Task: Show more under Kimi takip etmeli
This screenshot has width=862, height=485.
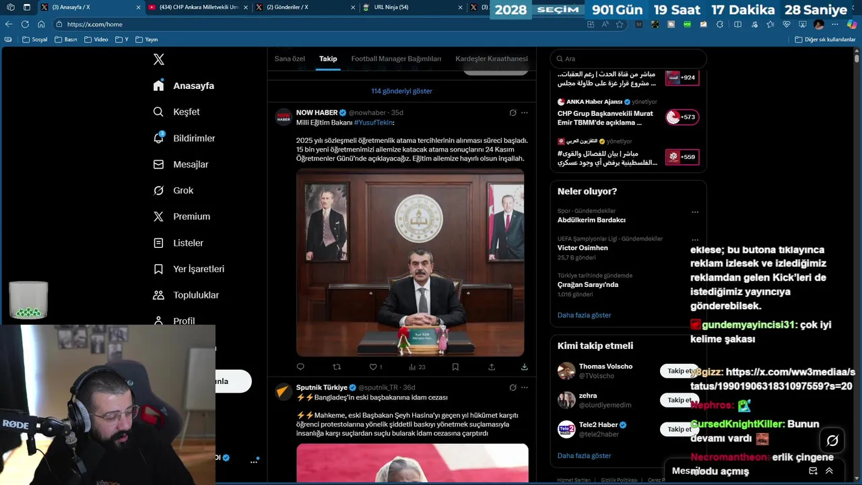Action: pos(584,456)
